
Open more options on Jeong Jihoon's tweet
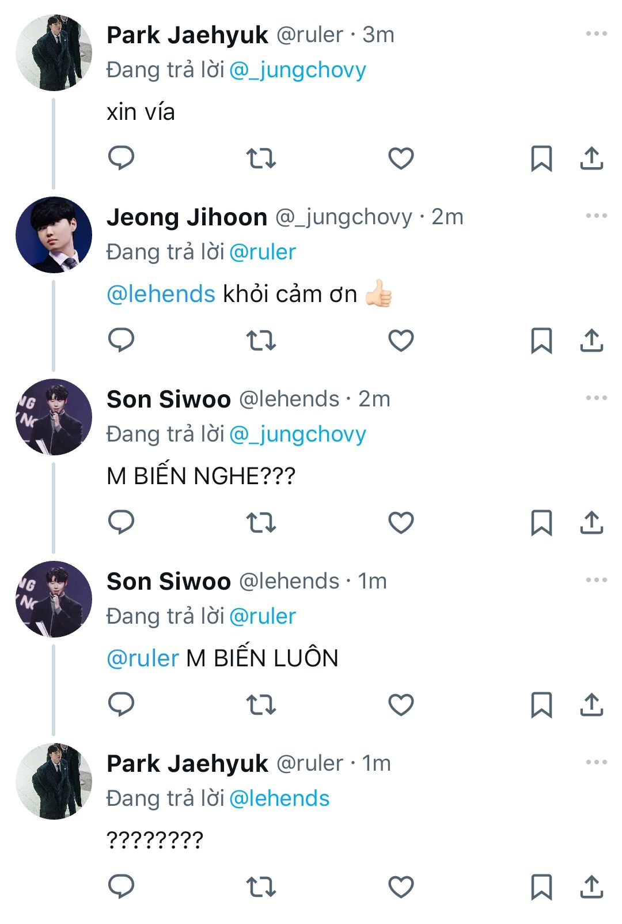(596, 216)
